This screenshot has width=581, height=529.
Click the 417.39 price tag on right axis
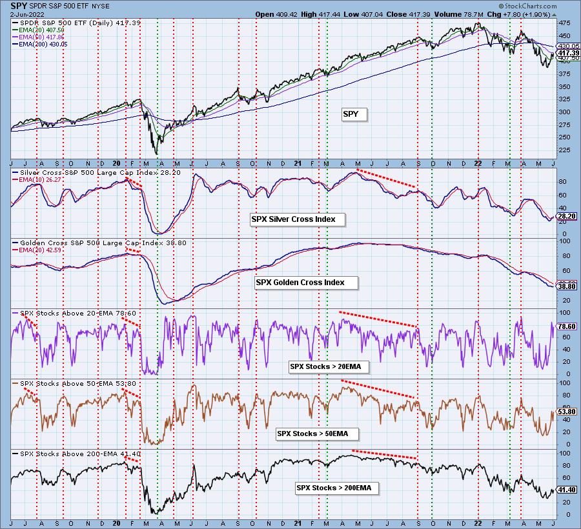[x=568, y=54]
